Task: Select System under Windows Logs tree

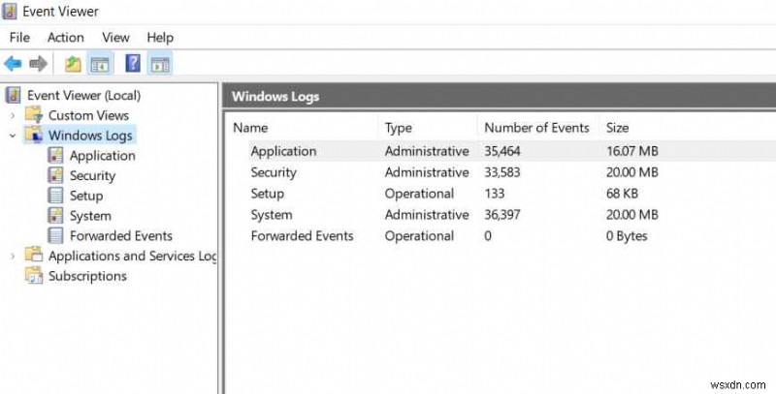Action: click(x=90, y=216)
